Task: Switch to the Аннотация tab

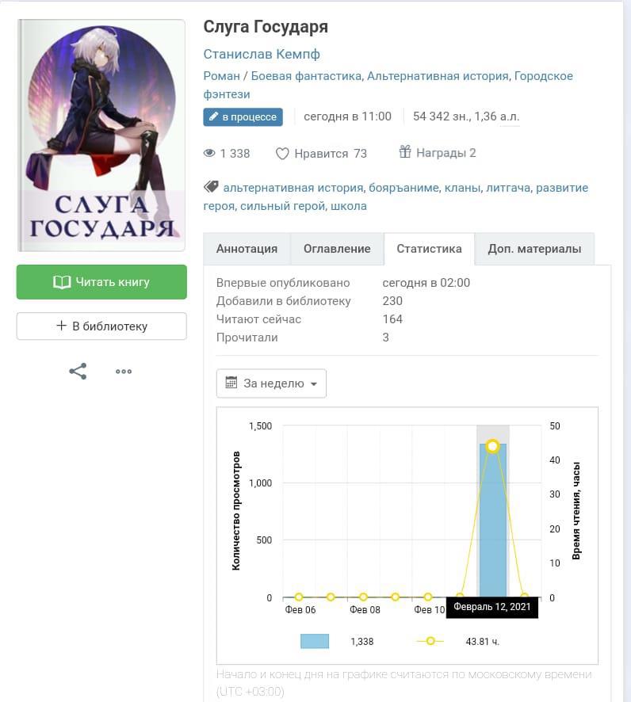Action: coord(247,249)
